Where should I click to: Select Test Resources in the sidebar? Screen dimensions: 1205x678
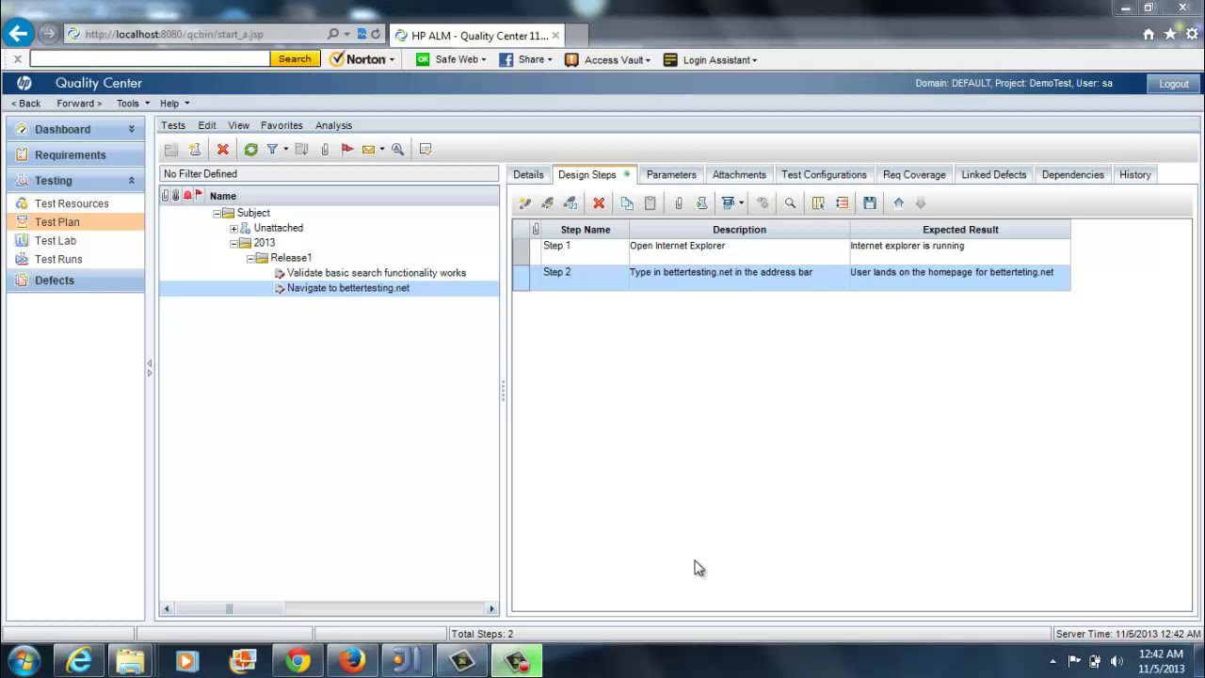coord(72,203)
